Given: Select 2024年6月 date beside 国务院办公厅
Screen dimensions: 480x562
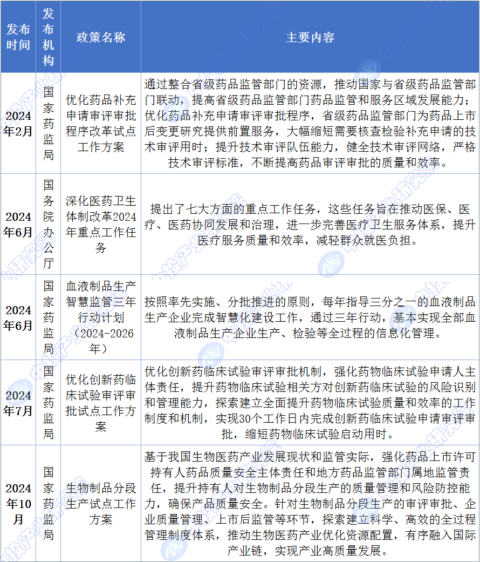Looking at the screenshot, I should click(18, 225).
